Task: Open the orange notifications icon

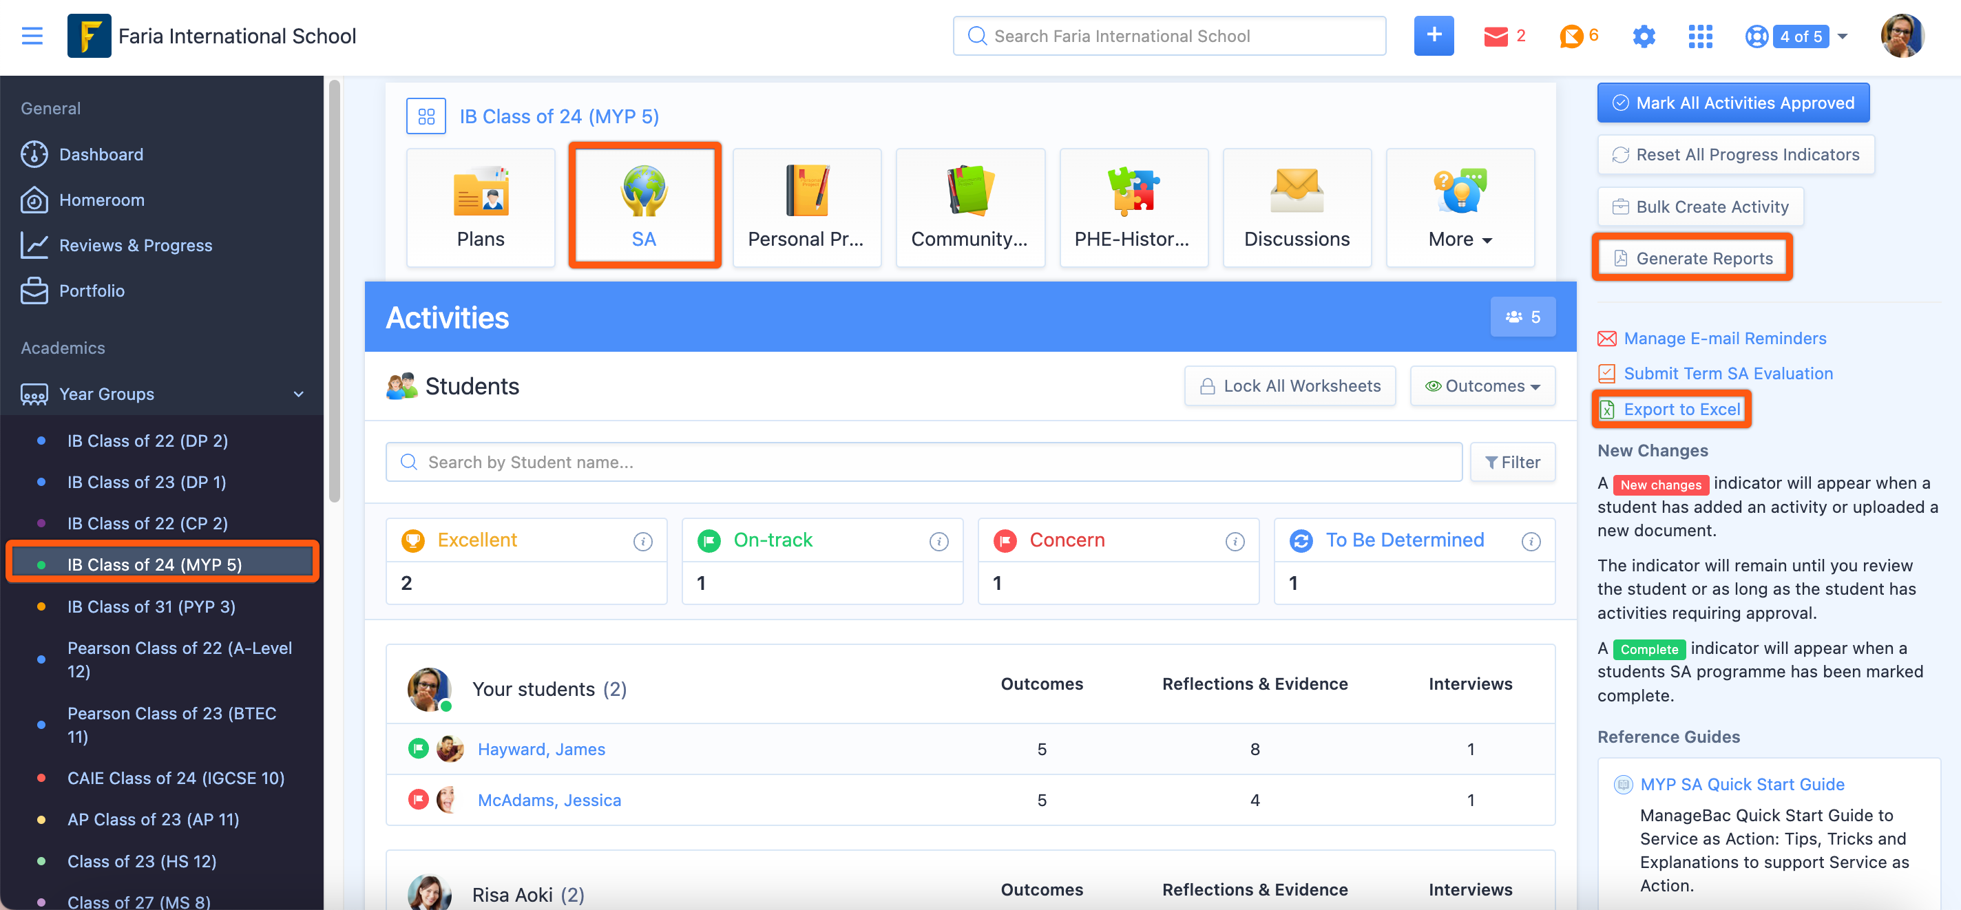Action: point(1571,36)
